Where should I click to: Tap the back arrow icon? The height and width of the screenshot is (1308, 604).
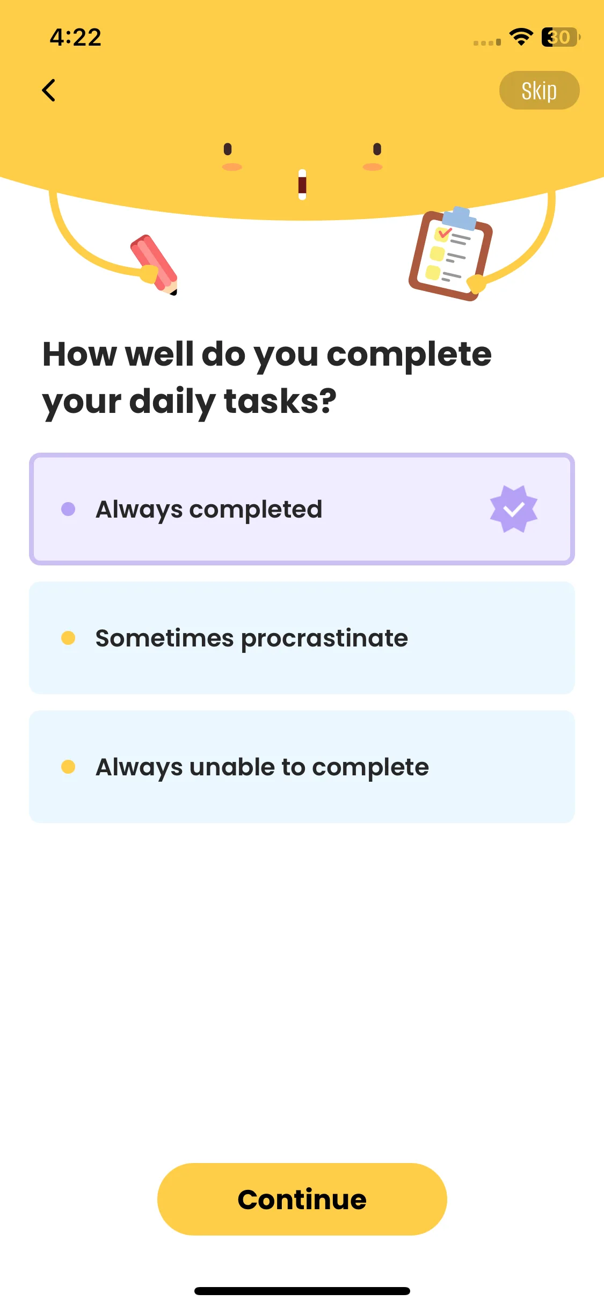(49, 90)
